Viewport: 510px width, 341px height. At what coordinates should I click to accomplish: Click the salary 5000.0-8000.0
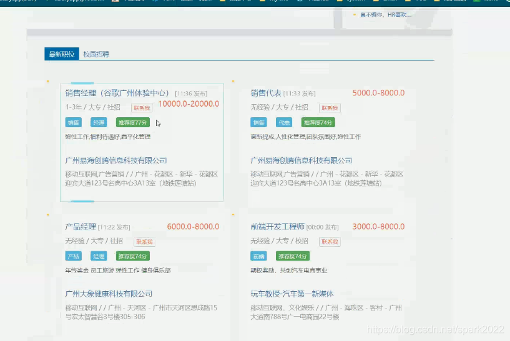coord(378,93)
